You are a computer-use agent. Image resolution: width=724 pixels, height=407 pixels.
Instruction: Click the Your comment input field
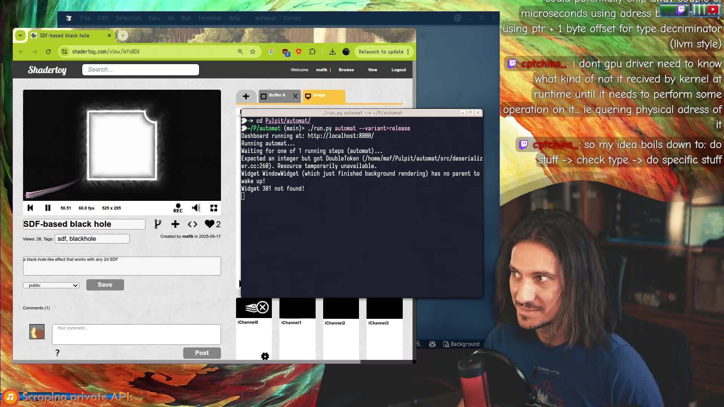pyautogui.click(x=136, y=334)
